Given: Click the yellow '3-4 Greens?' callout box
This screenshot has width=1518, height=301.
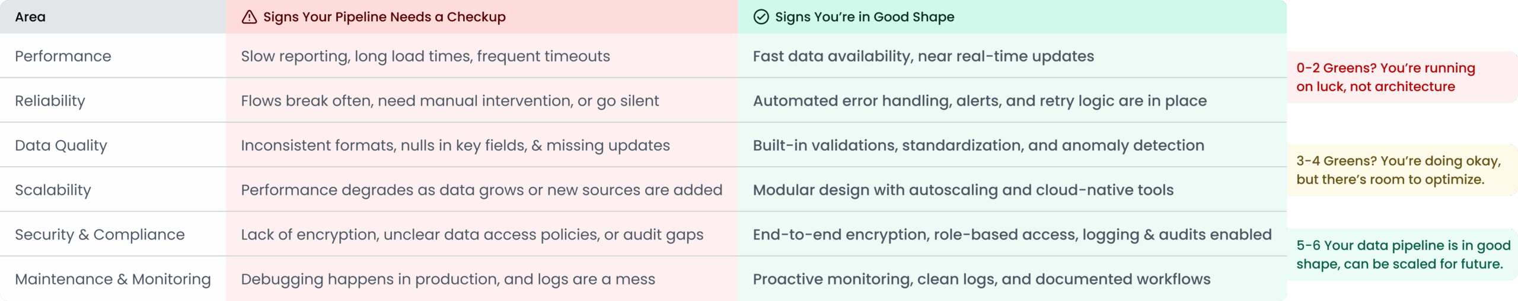Looking at the screenshot, I should (1402, 170).
